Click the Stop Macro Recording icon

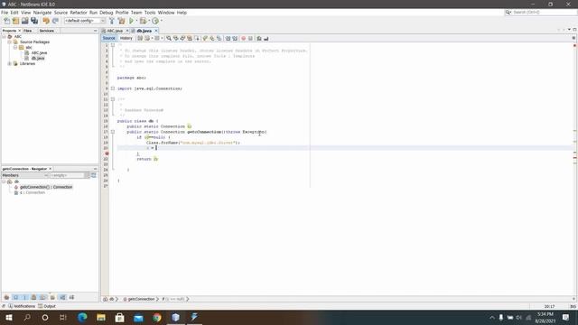250,38
